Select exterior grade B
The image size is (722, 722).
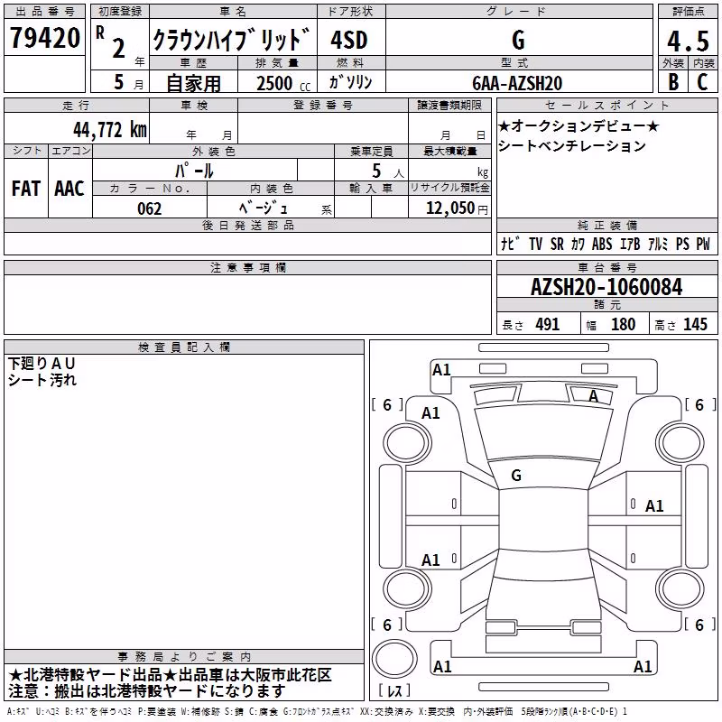pos(672,82)
